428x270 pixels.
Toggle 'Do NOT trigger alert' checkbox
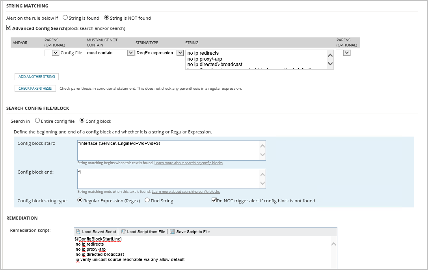point(214,200)
